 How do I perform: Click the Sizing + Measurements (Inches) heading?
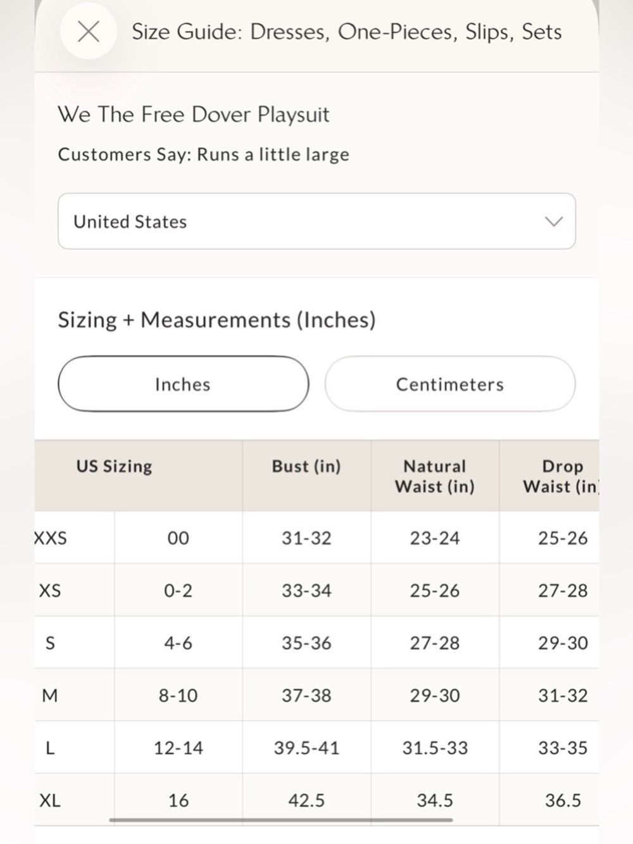point(216,320)
